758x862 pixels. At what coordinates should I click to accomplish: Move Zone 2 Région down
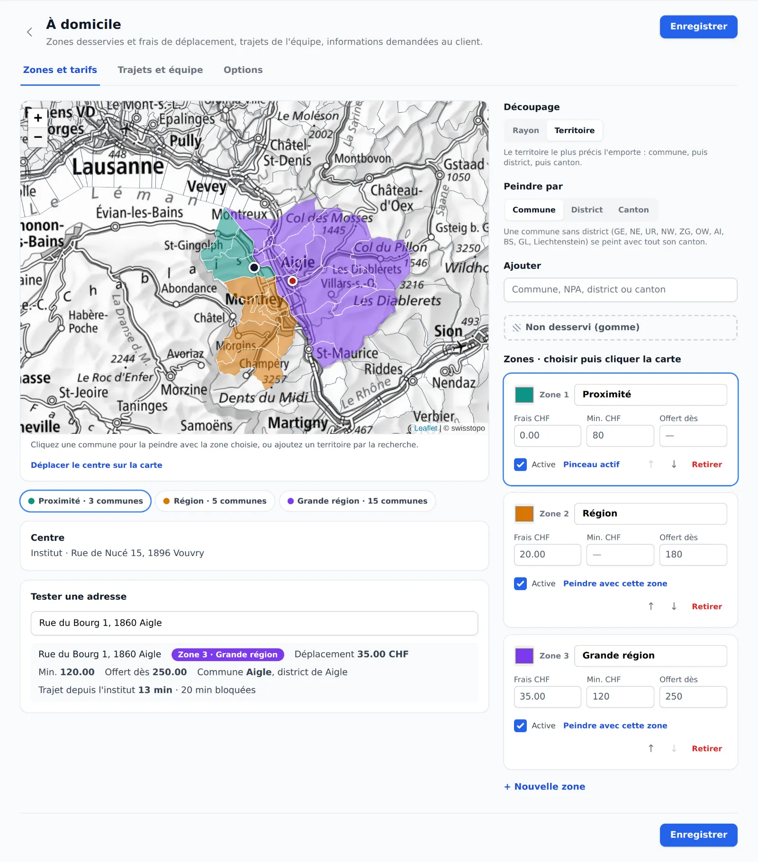(674, 607)
